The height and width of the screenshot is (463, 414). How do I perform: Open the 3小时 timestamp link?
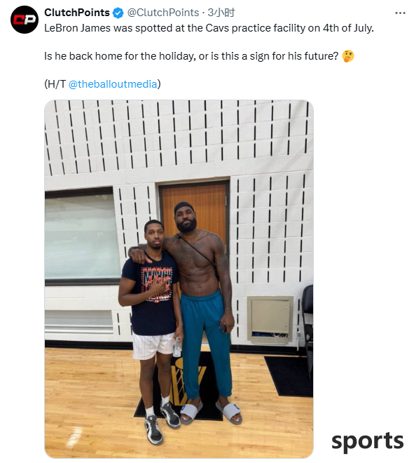click(221, 13)
